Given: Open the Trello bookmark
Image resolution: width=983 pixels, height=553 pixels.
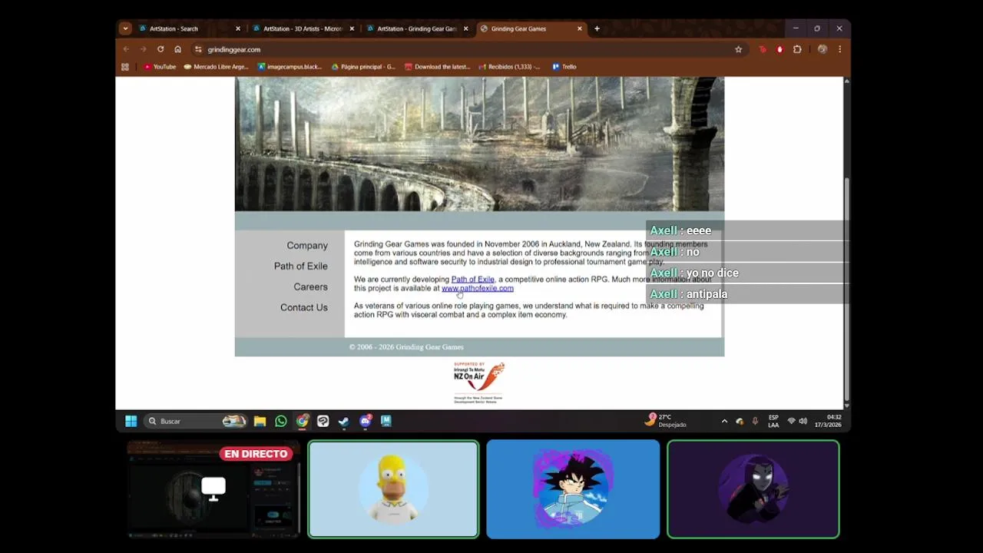Looking at the screenshot, I should (x=564, y=67).
